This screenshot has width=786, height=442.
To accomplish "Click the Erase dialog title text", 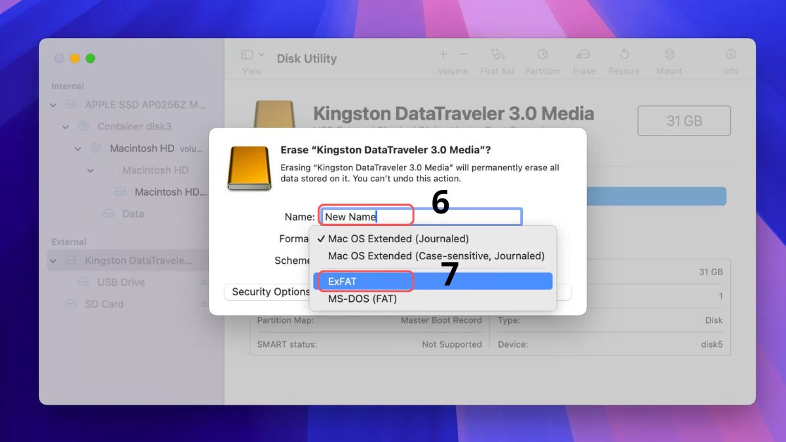I will (386, 150).
